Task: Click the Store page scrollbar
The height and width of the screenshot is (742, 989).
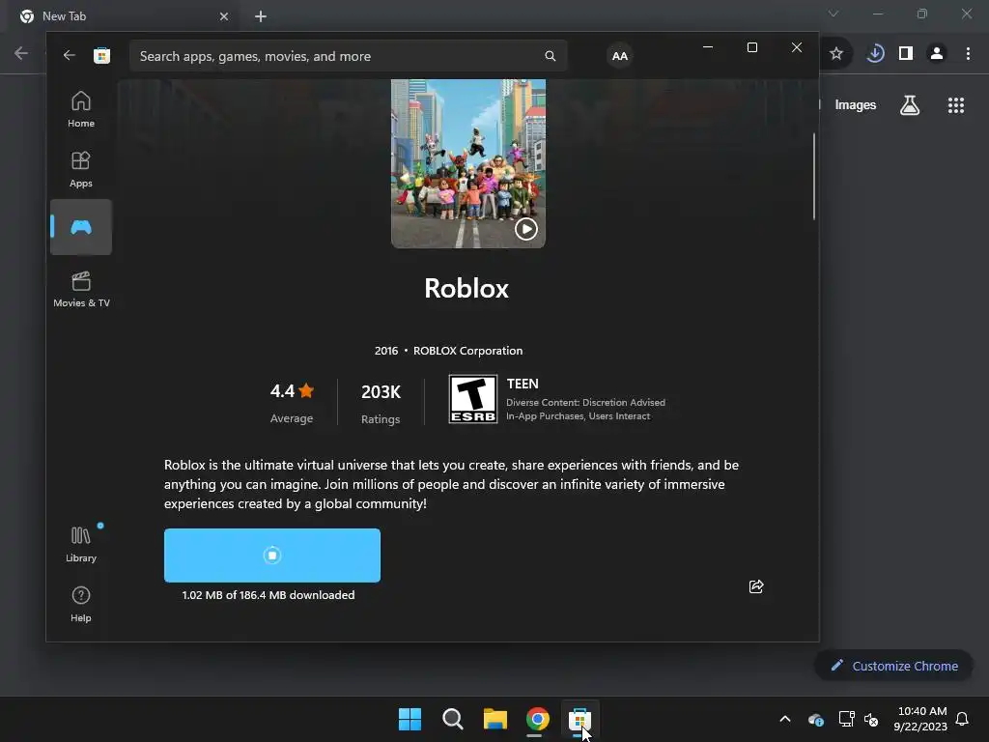Action: 813,177
